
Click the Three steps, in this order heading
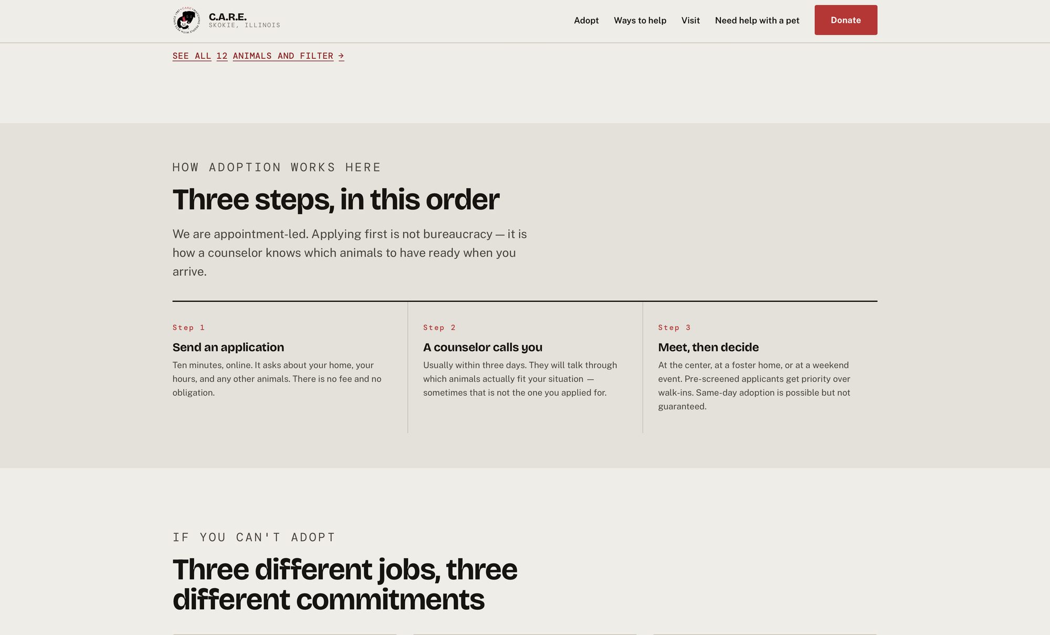coord(336,199)
